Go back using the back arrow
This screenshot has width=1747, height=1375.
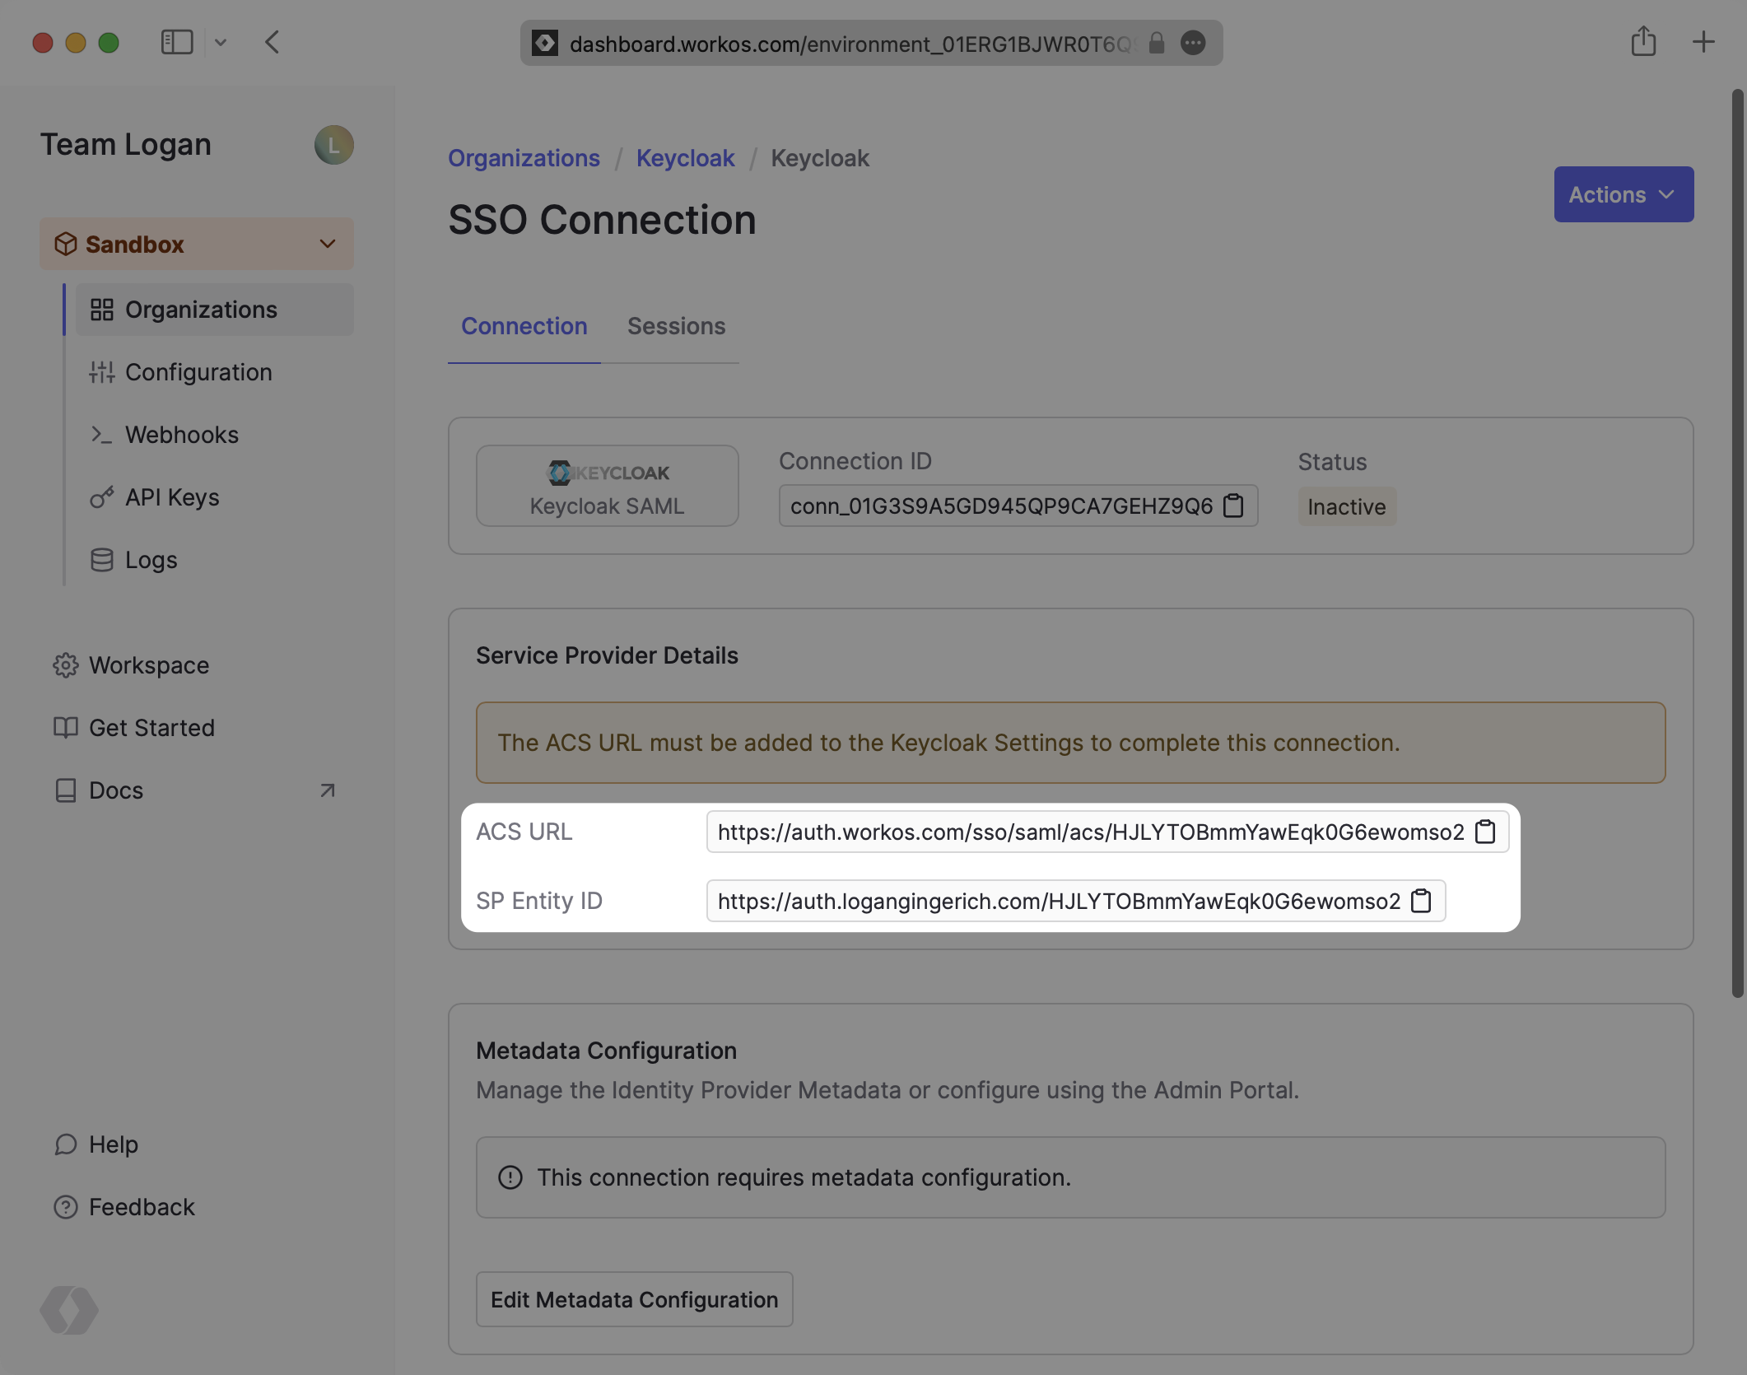pyautogui.click(x=273, y=42)
